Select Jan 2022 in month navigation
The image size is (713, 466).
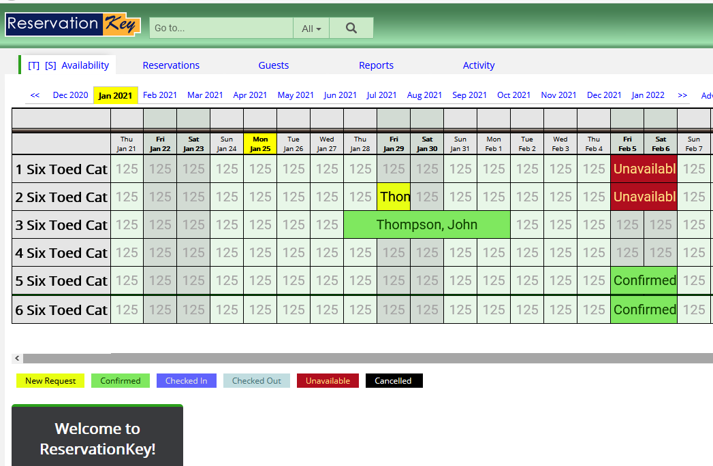tap(648, 95)
